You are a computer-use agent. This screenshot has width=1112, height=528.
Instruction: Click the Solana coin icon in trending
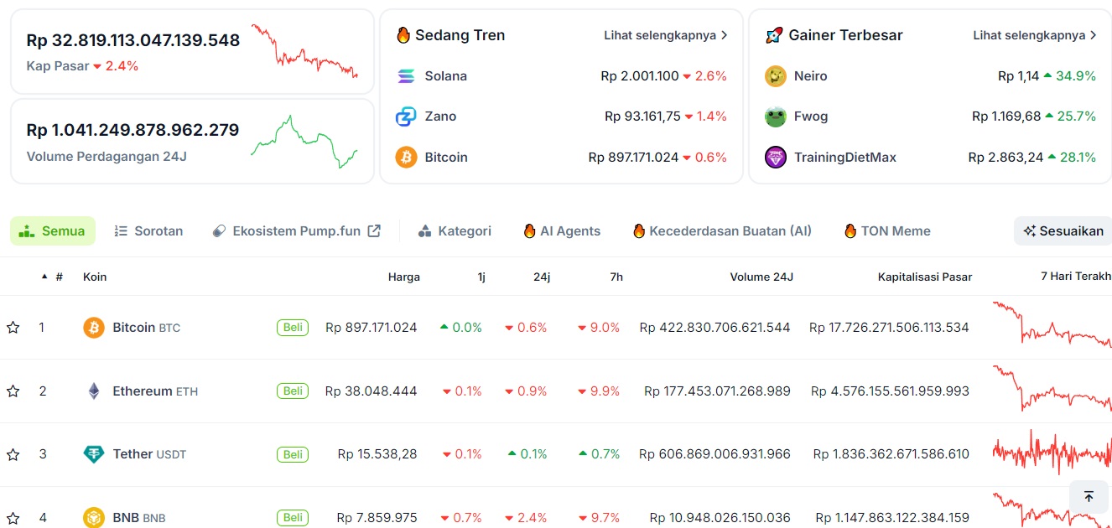click(x=406, y=76)
